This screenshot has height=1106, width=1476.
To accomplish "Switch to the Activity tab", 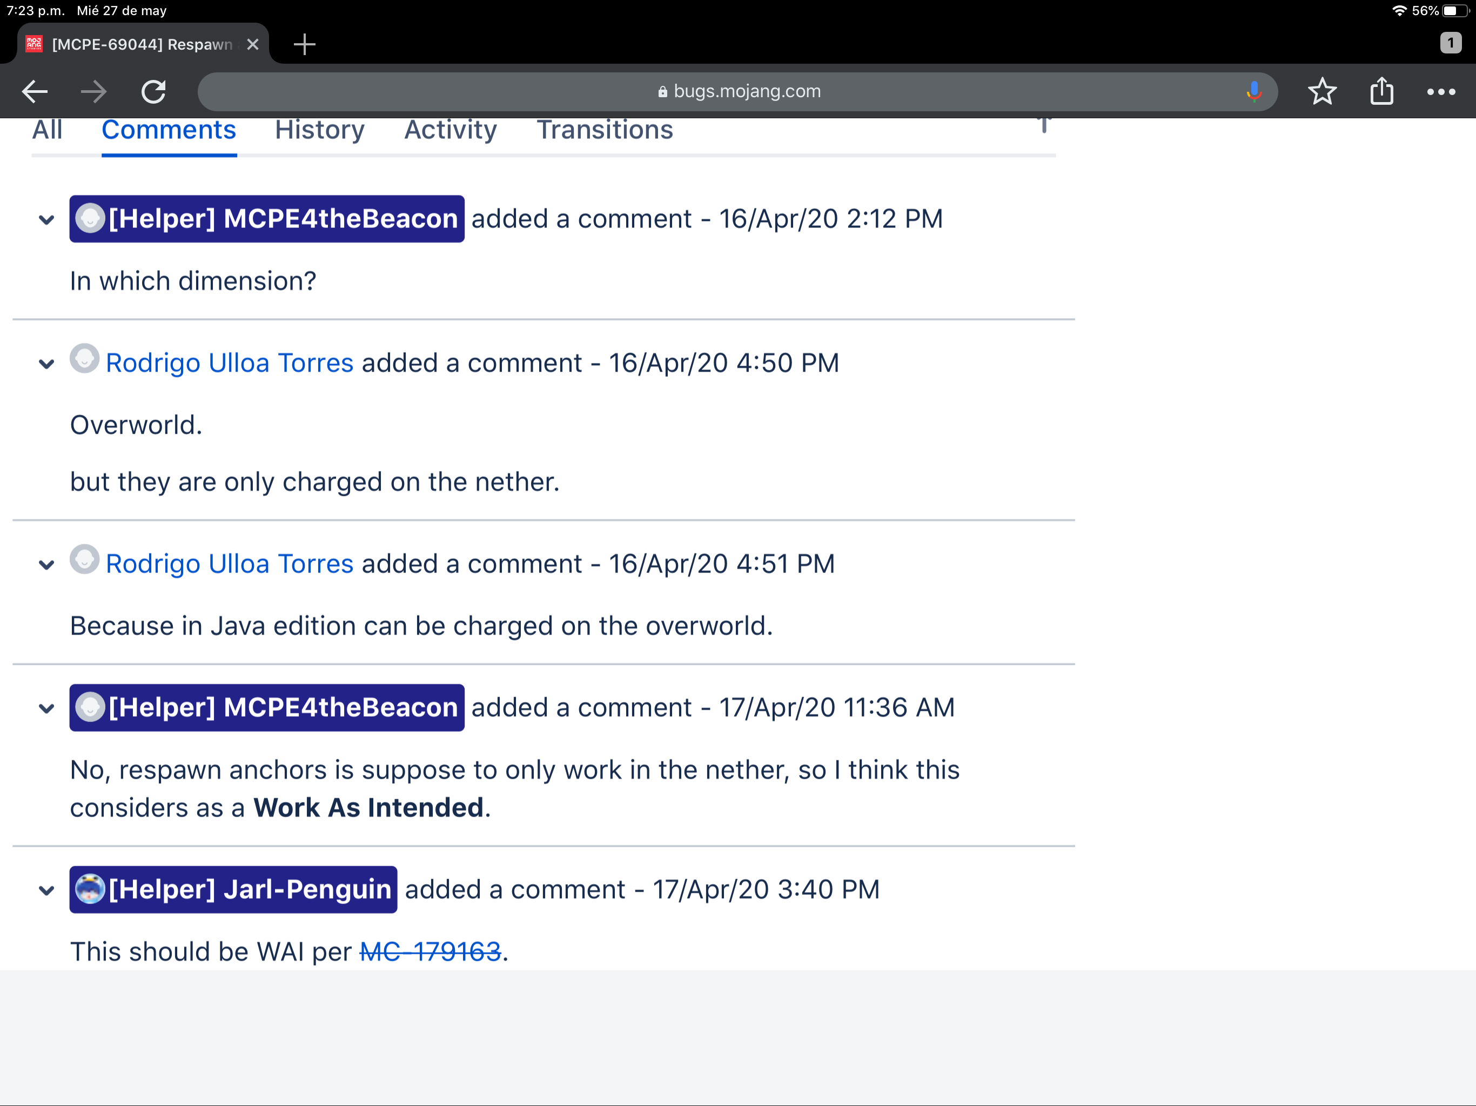I will [451, 130].
